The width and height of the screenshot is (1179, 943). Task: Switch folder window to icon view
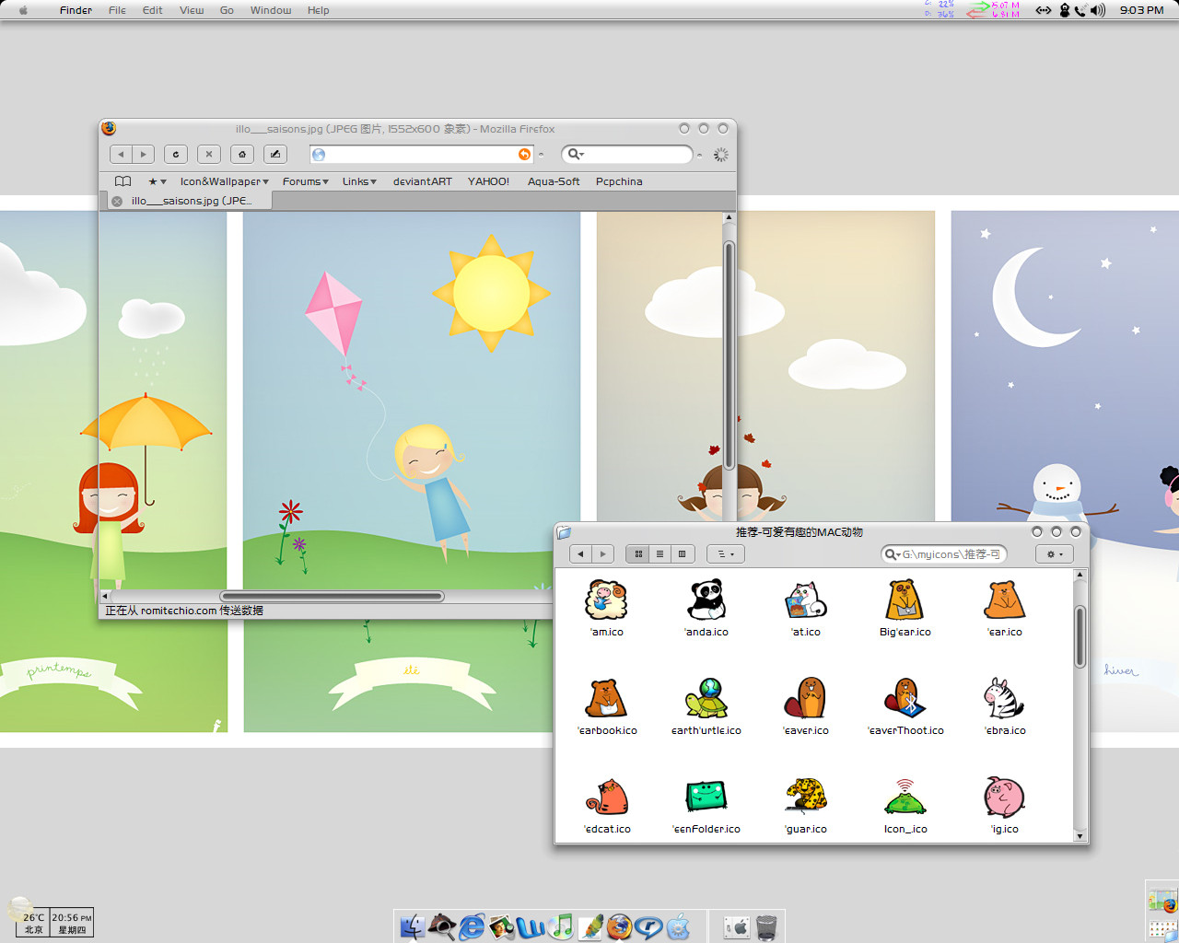[637, 554]
